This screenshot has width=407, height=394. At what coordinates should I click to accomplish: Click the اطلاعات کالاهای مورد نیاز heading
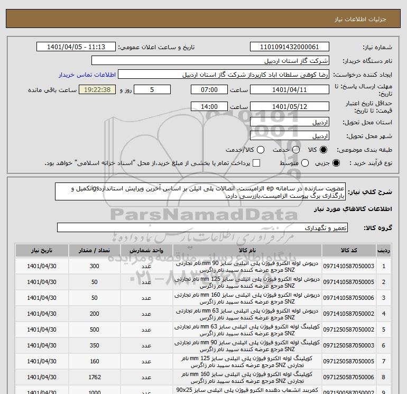pyautogui.click(x=353, y=209)
